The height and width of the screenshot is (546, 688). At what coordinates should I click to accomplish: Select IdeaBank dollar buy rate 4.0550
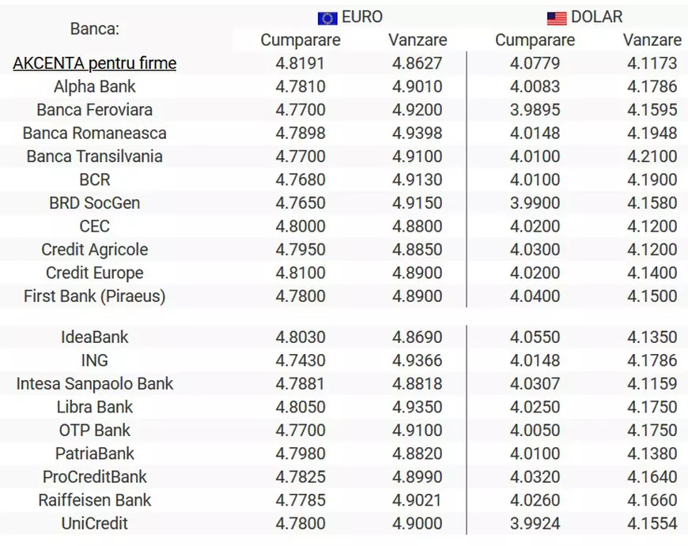click(535, 337)
